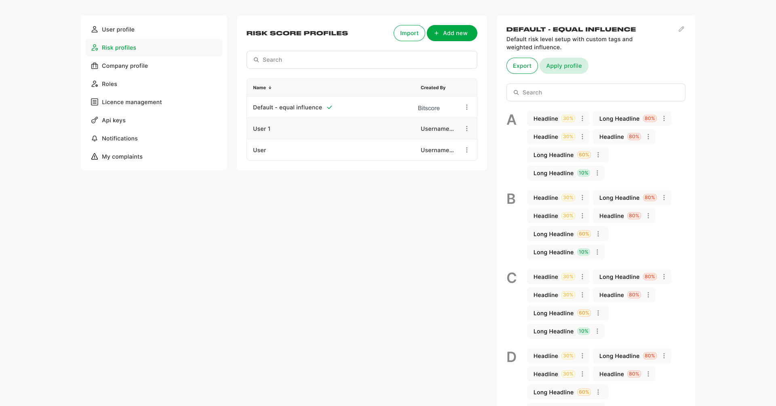Screen dimensions: 776x406
Task: Open menu for Headline 80% tag in section C
Action: [648, 295]
